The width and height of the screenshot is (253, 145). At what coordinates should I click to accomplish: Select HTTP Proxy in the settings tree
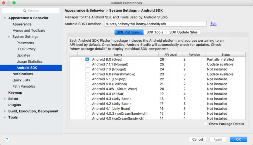tap(26, 49)
